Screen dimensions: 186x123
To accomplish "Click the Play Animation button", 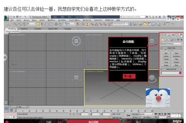I will tap(163, 114).
